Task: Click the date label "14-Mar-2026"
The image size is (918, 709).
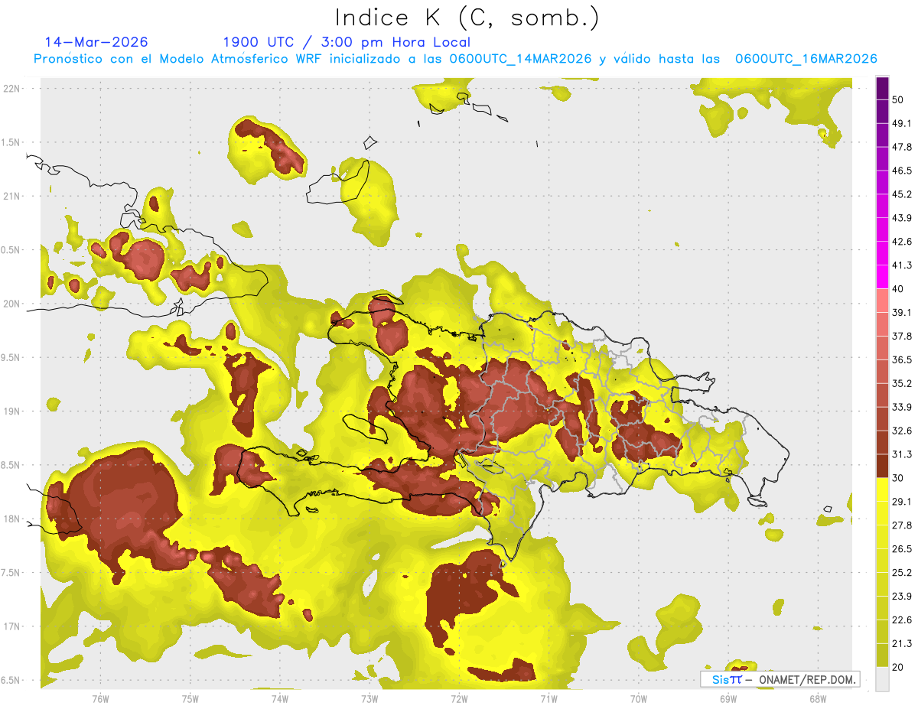Action: click(x=96, y=42)
